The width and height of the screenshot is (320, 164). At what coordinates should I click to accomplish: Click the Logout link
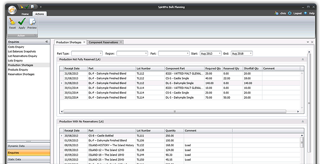[297, 13]
